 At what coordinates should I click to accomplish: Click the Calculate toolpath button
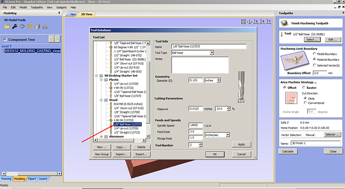coord(288,151)
